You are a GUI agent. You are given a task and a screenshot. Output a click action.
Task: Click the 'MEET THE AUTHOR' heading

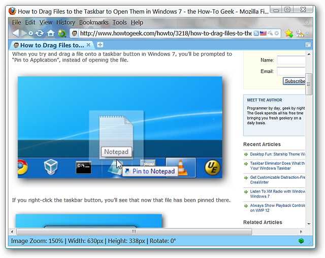tap(264, 100)
